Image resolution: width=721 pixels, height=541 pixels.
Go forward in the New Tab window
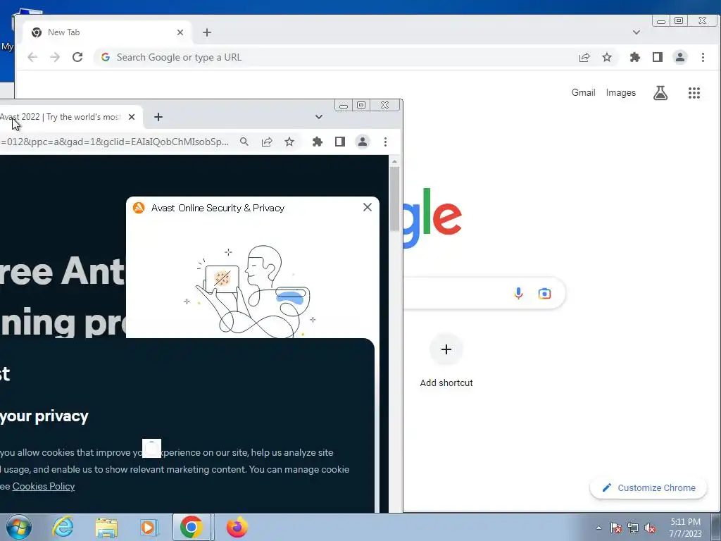pyautogui.click(x=55, y=57)
